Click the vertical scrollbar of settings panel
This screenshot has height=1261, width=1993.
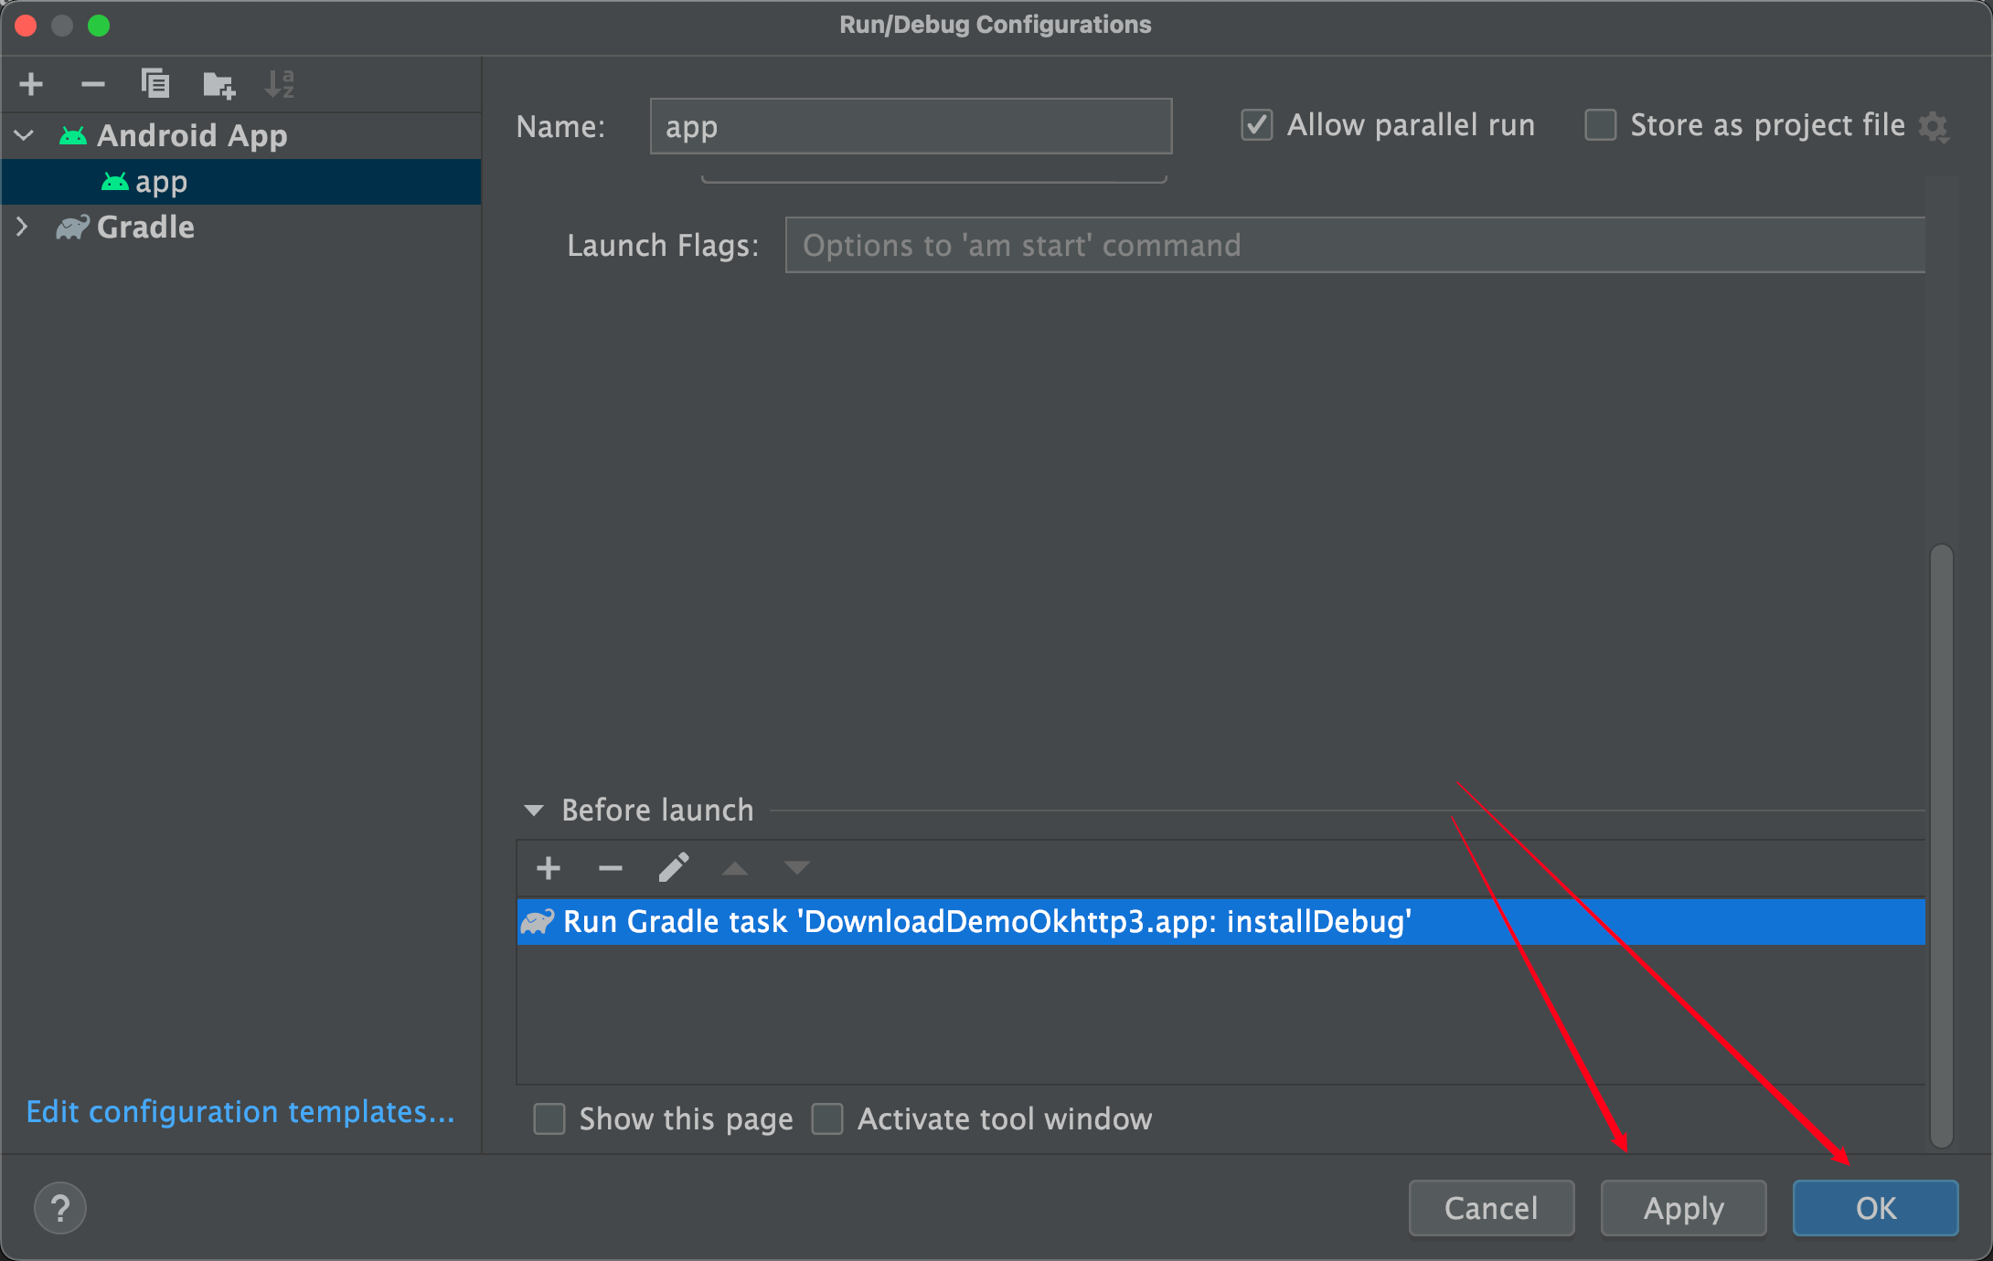[x=1942, y=845]
